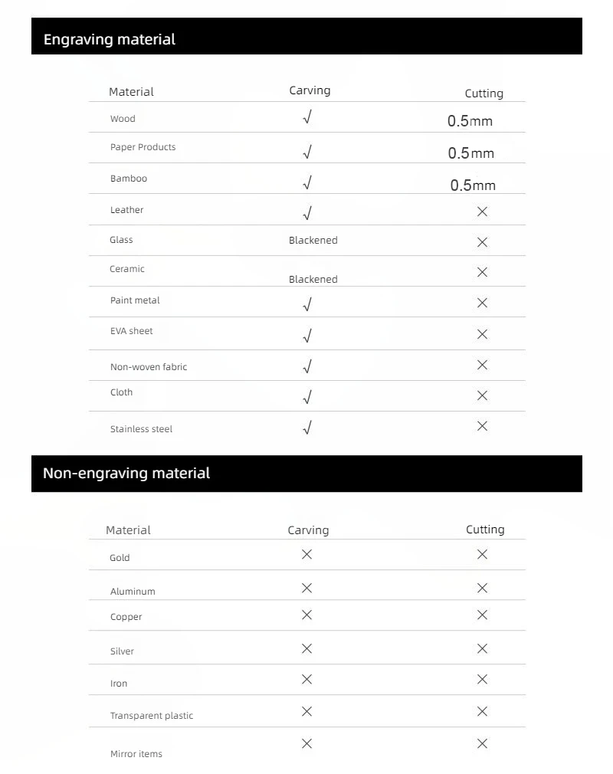Click the 0.5mm cutting value for Wood
The image size is (613, 774).
click(x=470, y=121)
